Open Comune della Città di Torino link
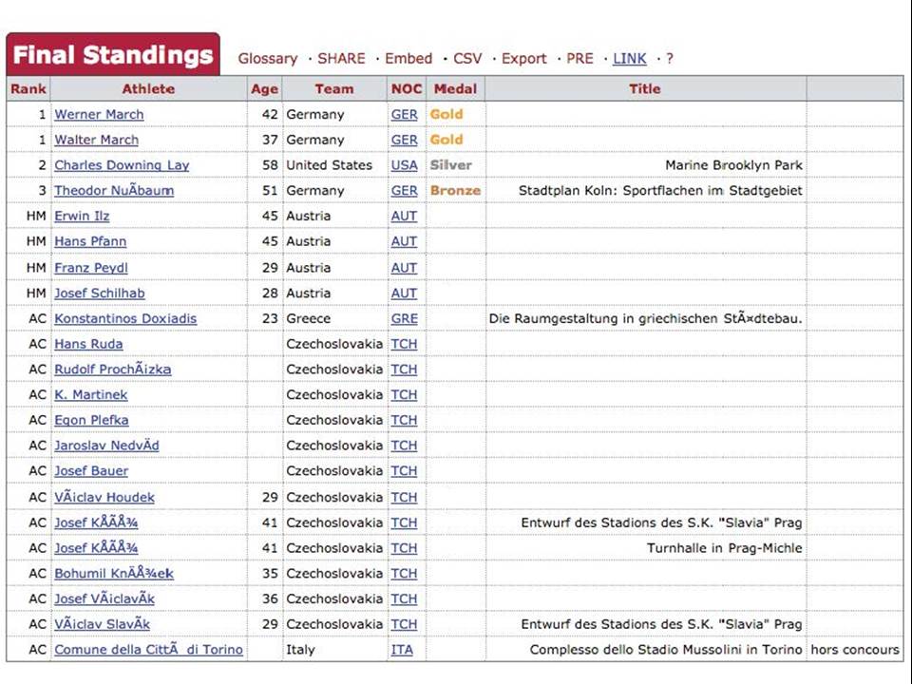This screenshot has width=912, height=684. pyautogui.click(x=148, y=650)
